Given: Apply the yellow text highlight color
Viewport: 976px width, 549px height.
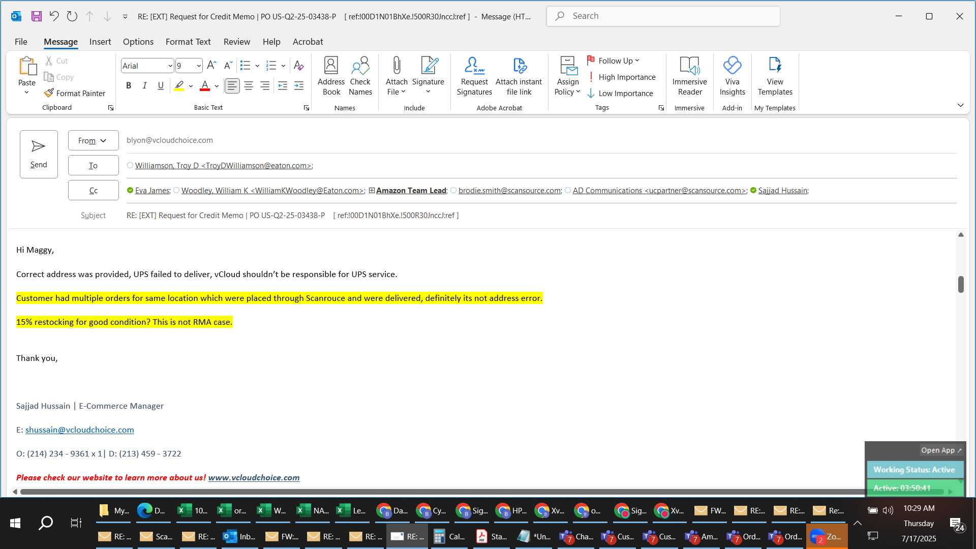Looking at the screenshot, I should pyautogui.click(x=179, y=86).
